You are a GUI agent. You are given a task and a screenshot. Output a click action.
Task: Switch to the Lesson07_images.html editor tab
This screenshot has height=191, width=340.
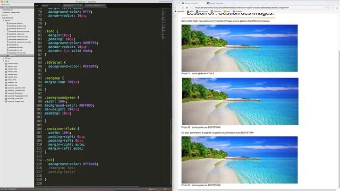95,6
